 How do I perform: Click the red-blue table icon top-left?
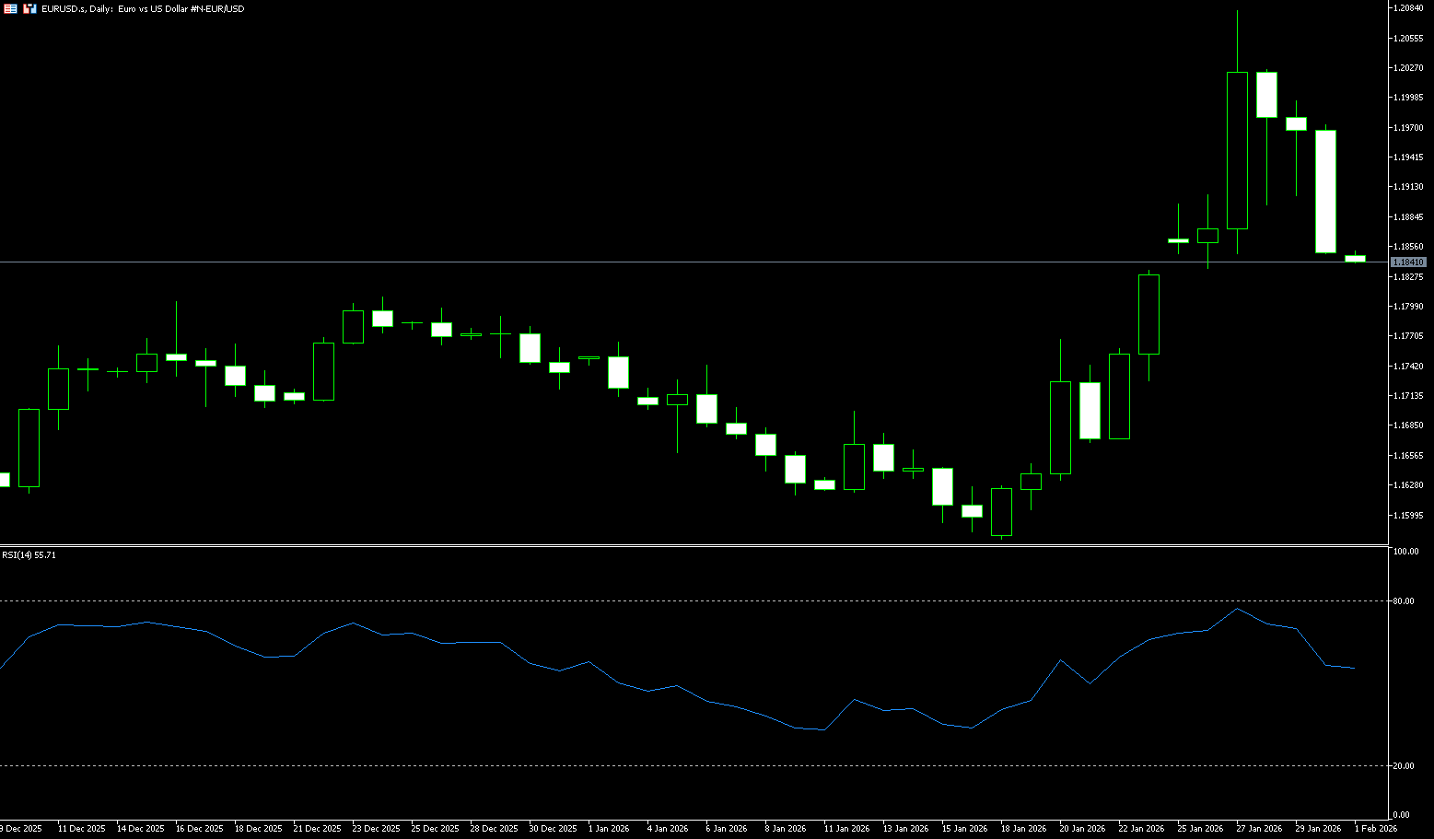[x=10, y=8]
